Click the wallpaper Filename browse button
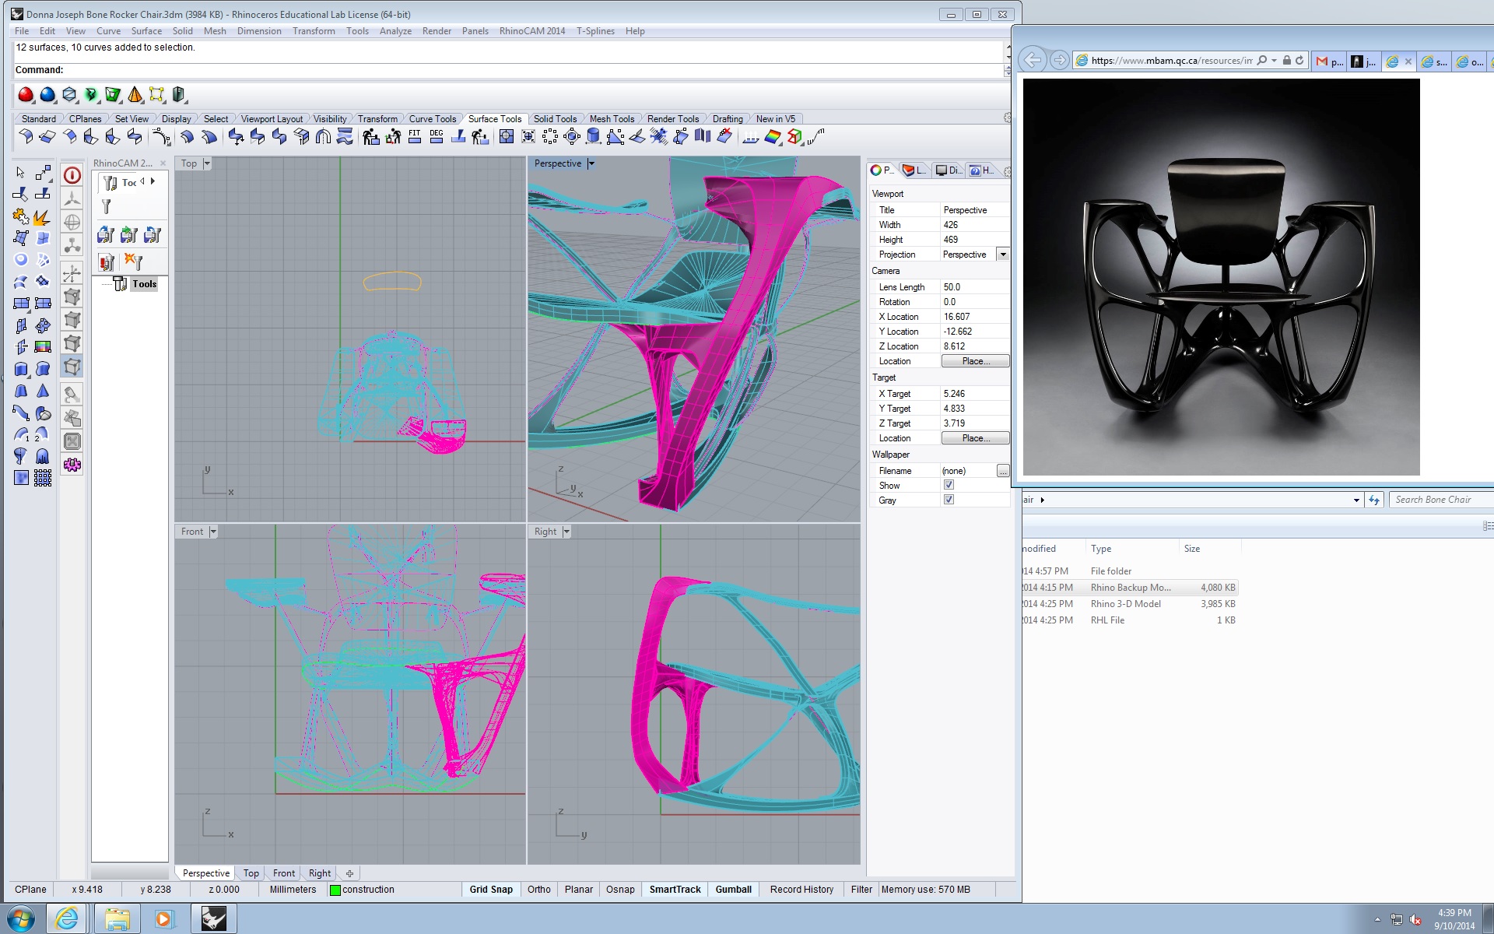The image size is (1494, 934). click(x=1003, y=471)
